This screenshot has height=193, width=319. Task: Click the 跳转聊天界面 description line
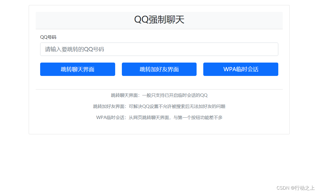point(159,95)
